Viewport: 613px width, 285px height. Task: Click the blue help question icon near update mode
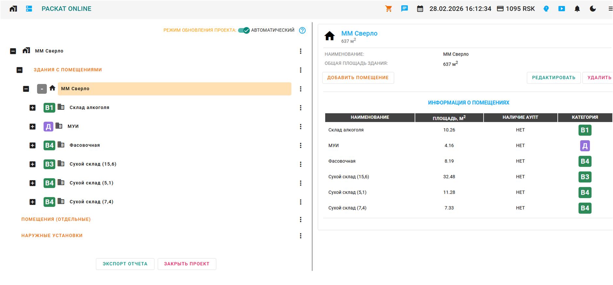click(302, 30)
